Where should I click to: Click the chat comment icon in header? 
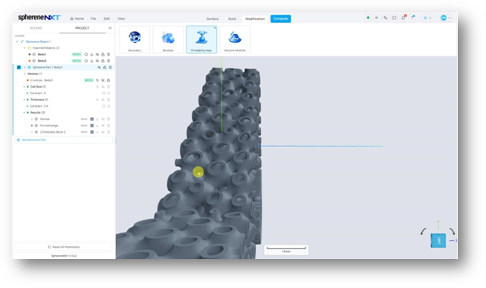point(395,18)
